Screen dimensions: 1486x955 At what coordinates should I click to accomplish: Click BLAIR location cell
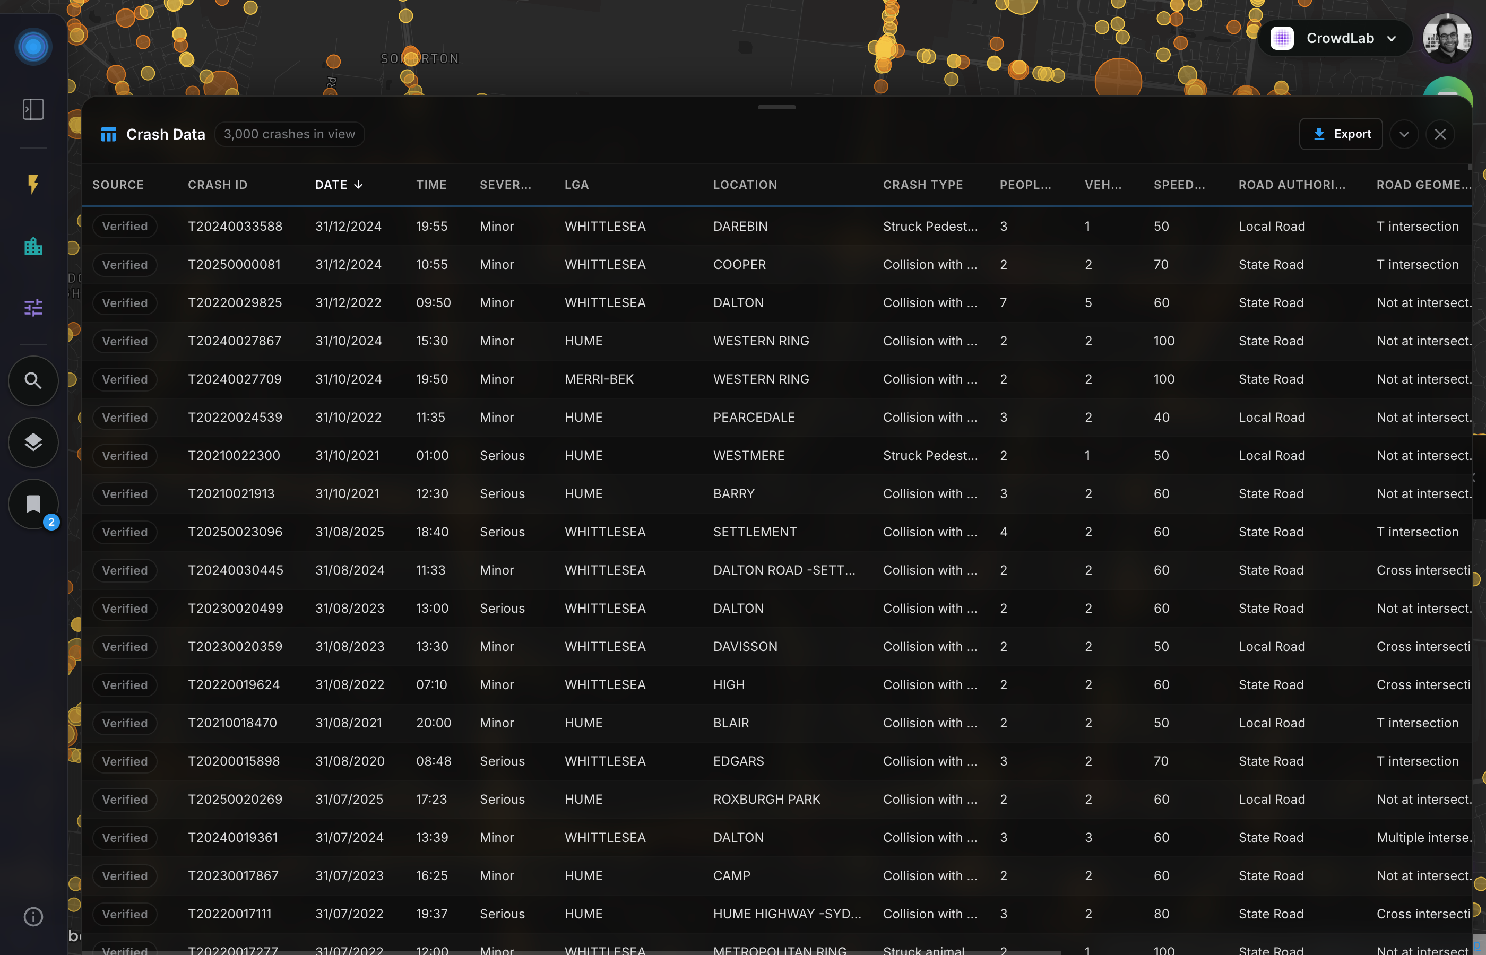coord(731,723)
